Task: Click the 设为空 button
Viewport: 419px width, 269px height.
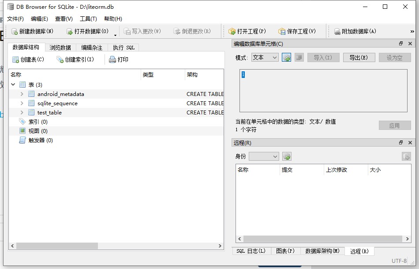Action: point(395,57)
